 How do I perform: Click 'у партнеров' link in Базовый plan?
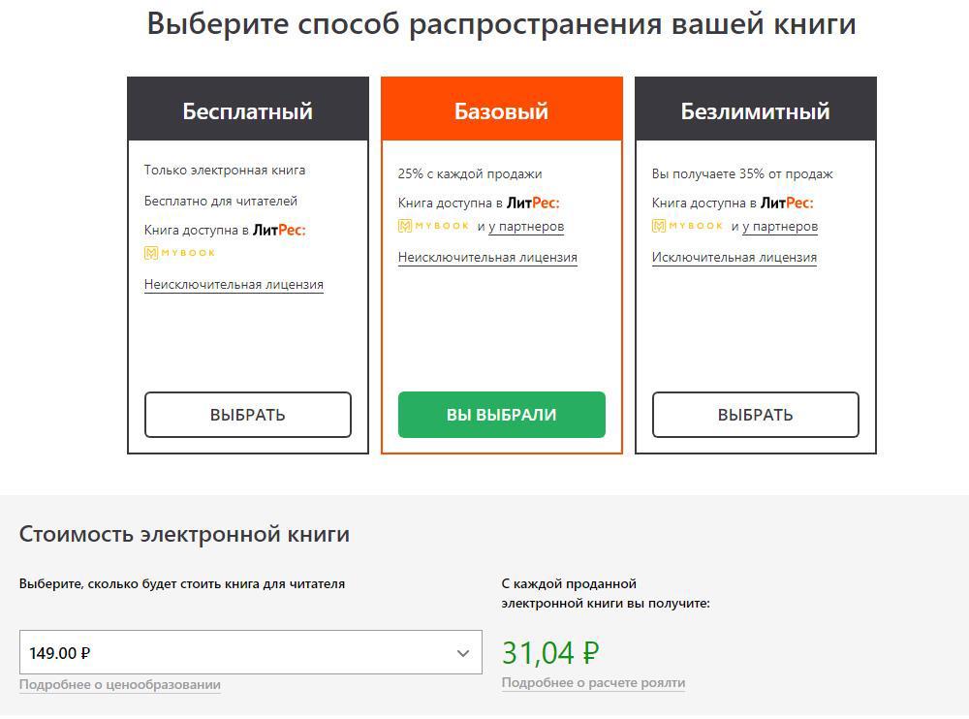[x=526, y=227]
